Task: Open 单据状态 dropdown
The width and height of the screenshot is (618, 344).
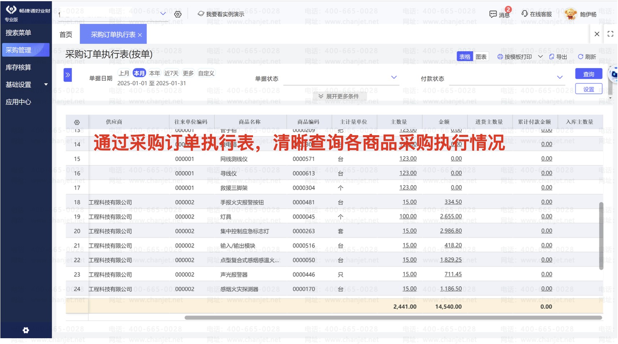Action: 341,78
